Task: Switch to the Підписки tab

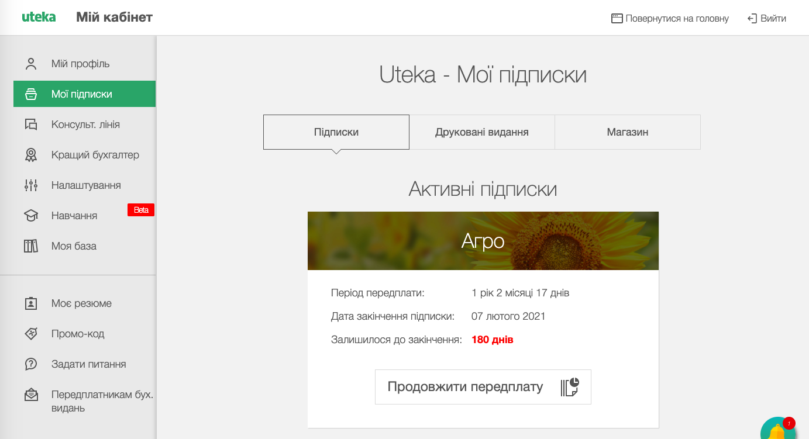Action: (336, 132)
